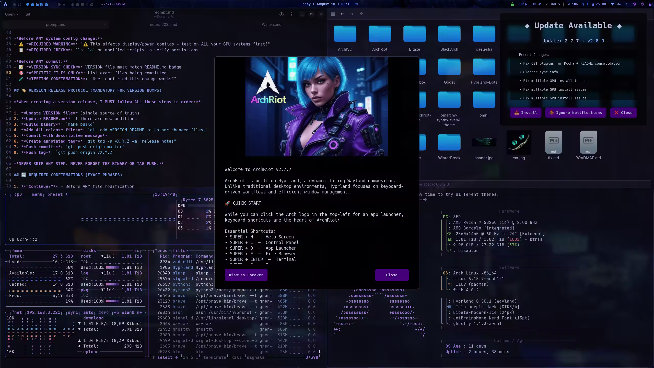The height and width of the screenshot is (368, 654).
Task: Click Install in the update notification
Action: 525,113
